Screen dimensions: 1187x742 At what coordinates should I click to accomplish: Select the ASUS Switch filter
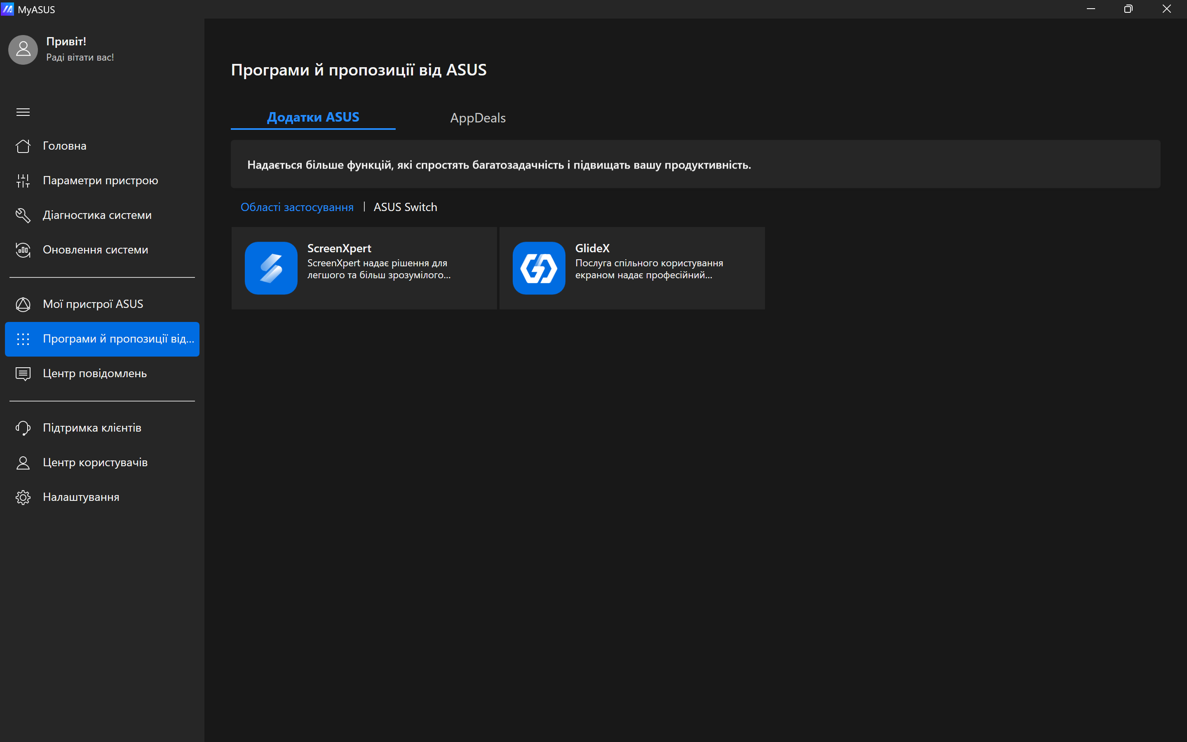[405, 207]
